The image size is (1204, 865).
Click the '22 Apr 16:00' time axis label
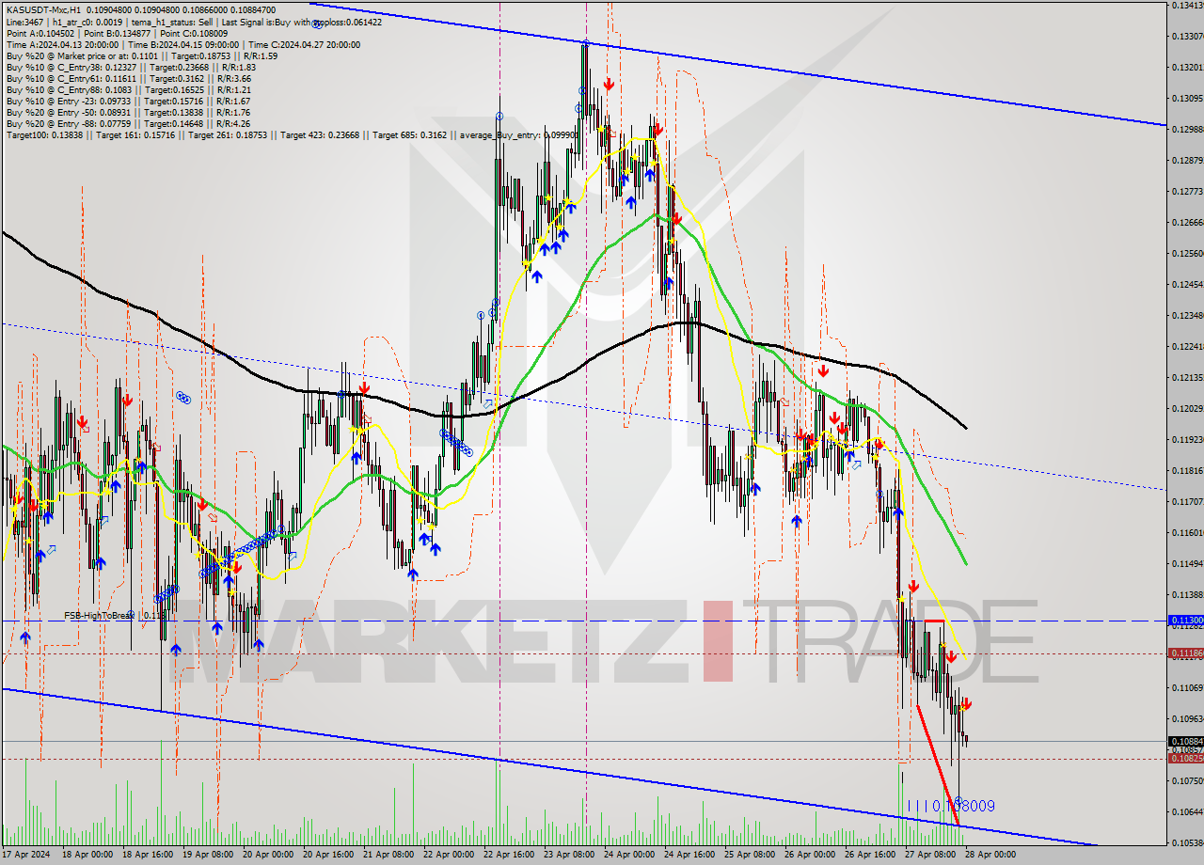pos(509,856)
